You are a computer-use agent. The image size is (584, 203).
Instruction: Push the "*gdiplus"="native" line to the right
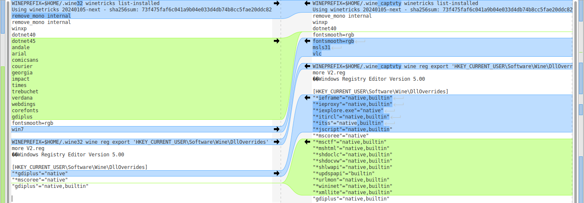(276, 173)
